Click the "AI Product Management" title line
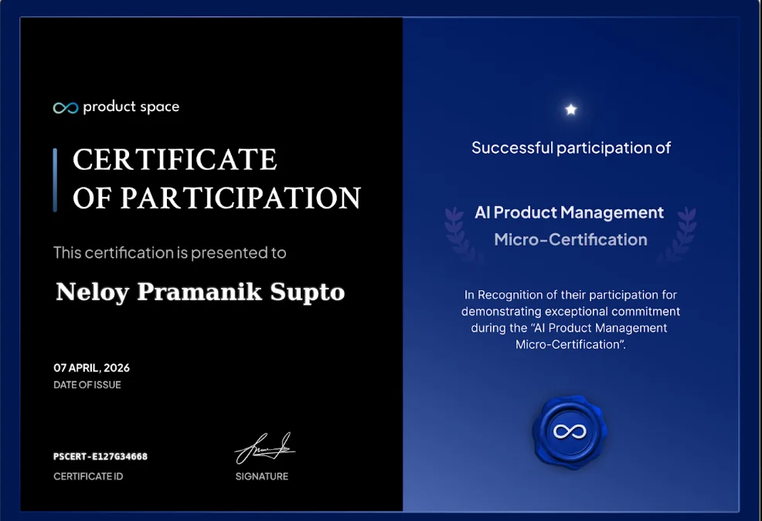 coord(569,213)
